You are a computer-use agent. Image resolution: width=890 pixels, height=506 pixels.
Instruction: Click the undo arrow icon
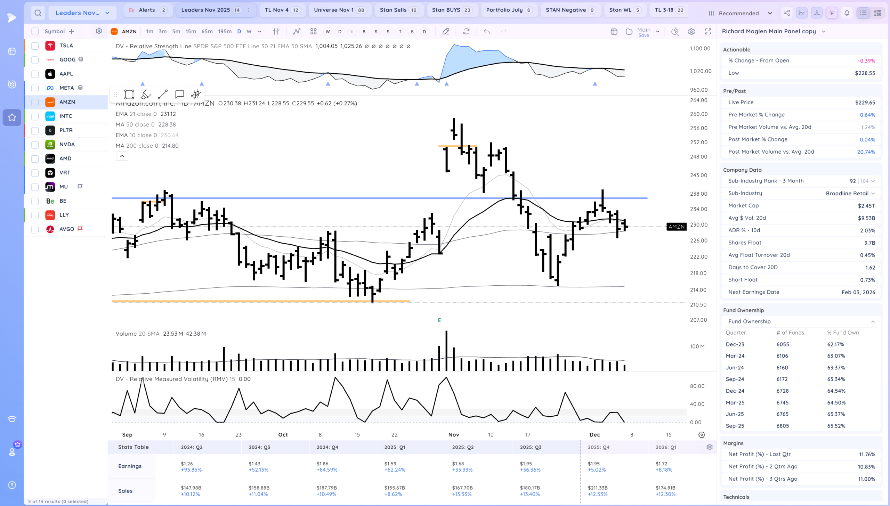coord(487,31)
